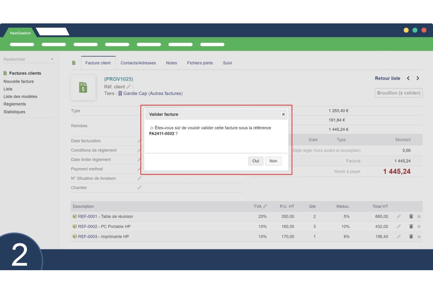This screenshot has width=433, height=294.
Task: Click the Factures clients icon in the sidebar
Action: click(5, 73)
